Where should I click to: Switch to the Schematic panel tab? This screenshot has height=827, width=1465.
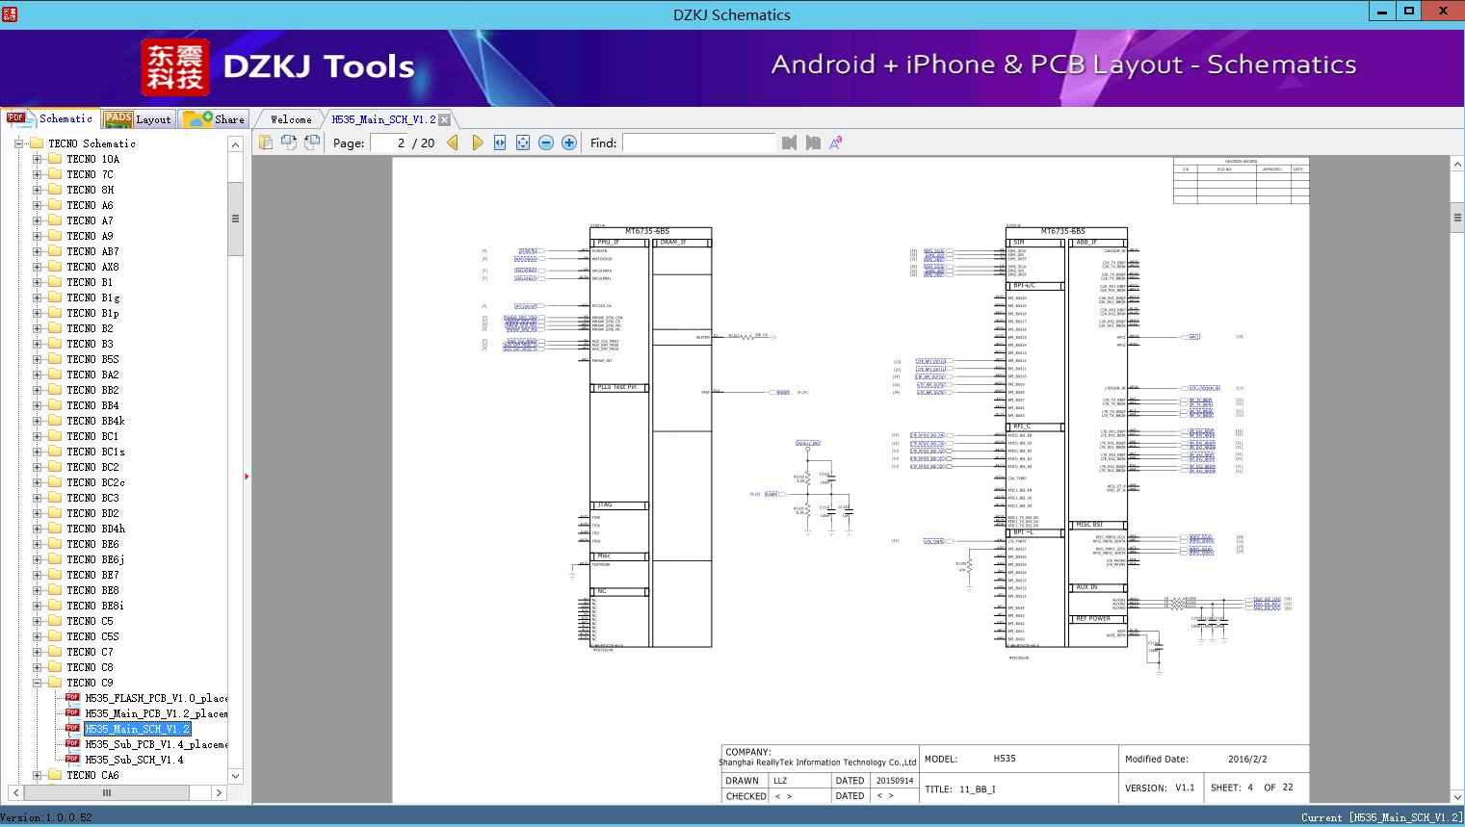click(50, 118)
